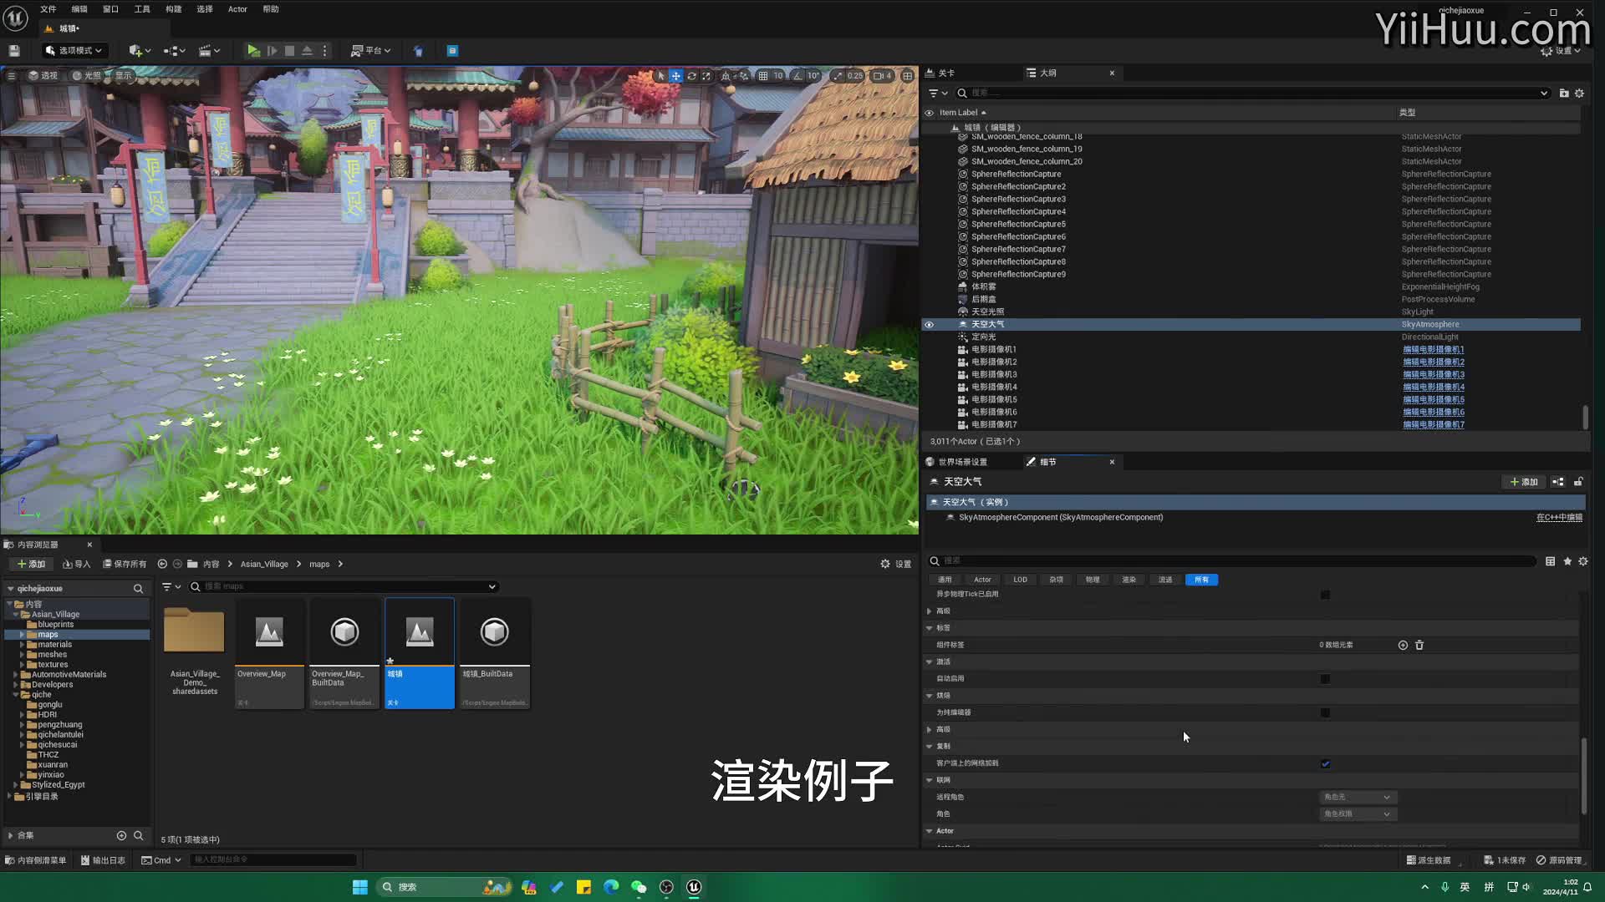Open the 文件 file menu
Image resolution: width=1605 pixels, height=902 pixels.
pyautogui.click(x=48, y=9)
